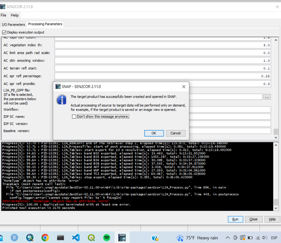
Task: Select Processing Parameters tab
Action: [45, 24]
